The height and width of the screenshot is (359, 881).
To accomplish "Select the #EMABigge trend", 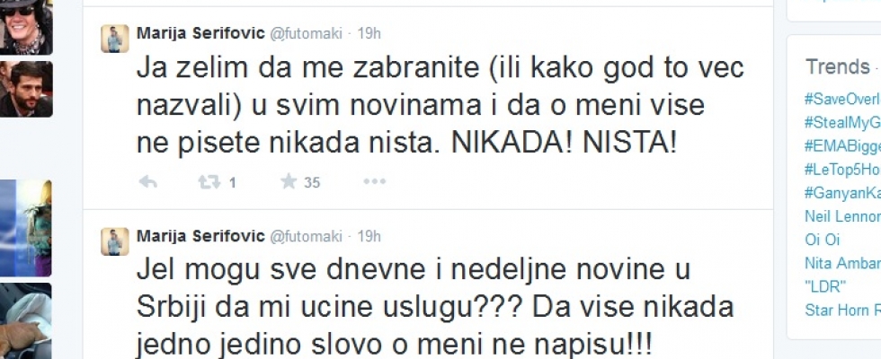I will pyautogui.click(x=841, y=146).
